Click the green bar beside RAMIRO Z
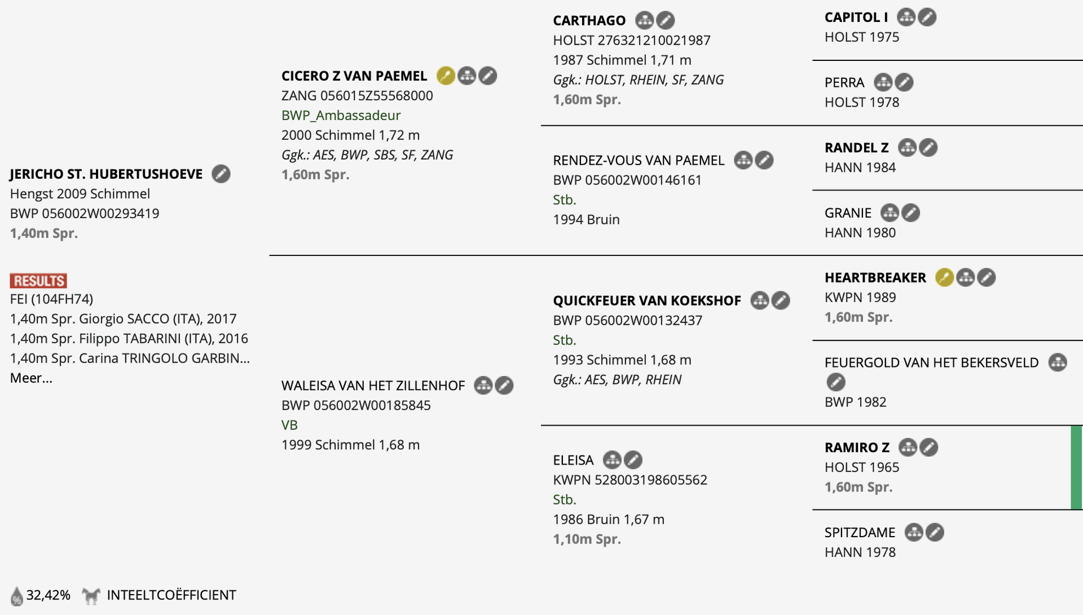 pyautogui.click(x=1076, y=468)
